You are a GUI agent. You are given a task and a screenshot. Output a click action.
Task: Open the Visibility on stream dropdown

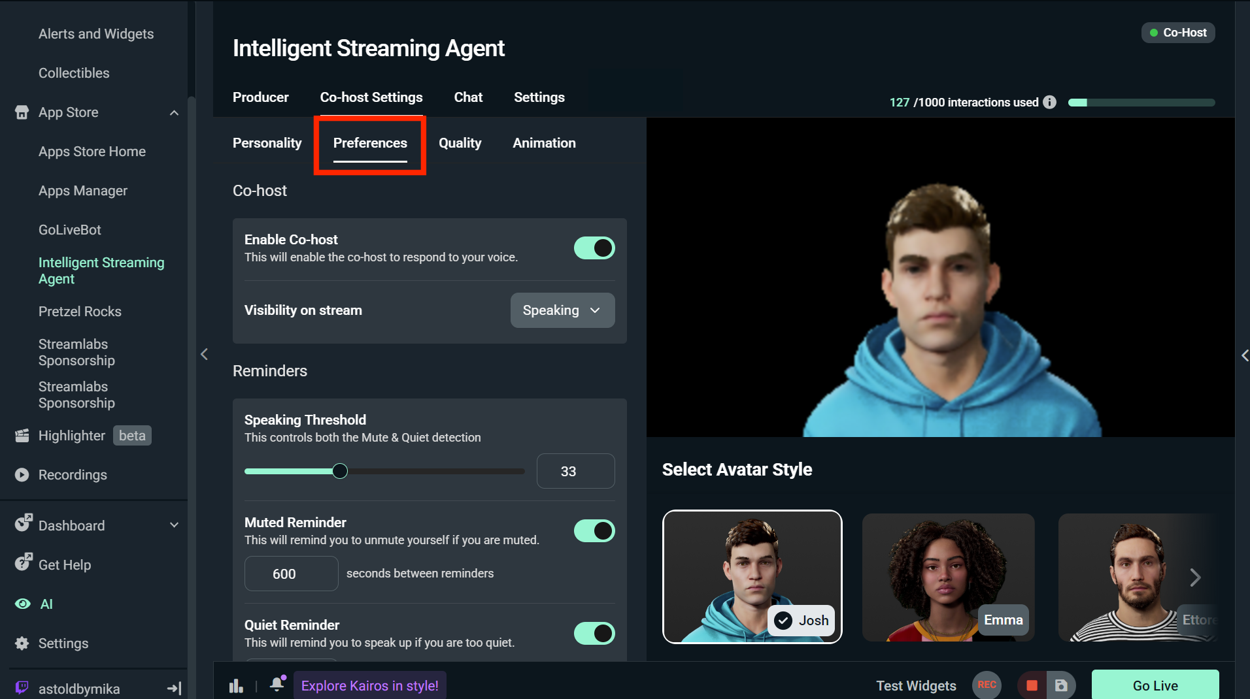pos(562,310)
